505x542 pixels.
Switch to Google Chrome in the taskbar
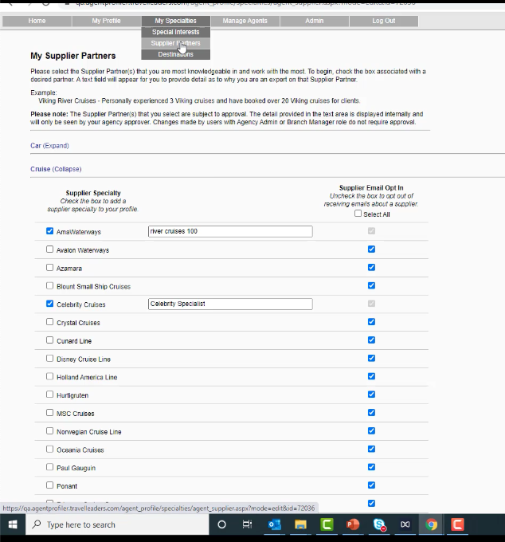(x=431, y=524)
